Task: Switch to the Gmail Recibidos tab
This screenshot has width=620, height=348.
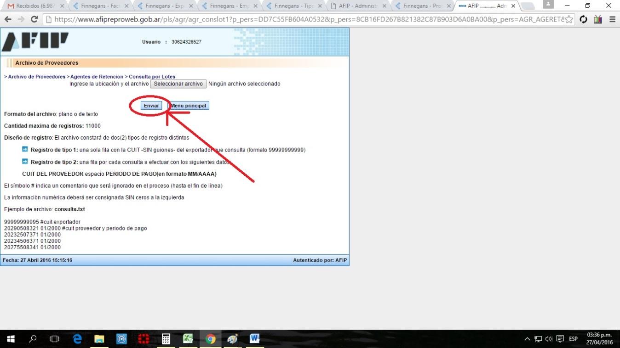Action: click(34, 6)
